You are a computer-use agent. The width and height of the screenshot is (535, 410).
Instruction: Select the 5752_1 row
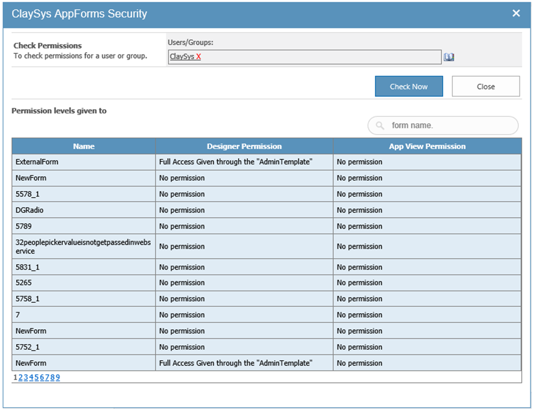[84, 346]
